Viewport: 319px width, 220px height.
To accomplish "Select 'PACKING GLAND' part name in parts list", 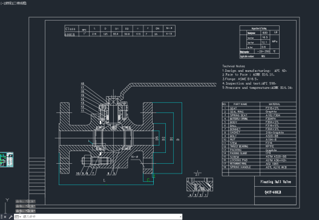I will pyautogui.click(x=238, y=153).
